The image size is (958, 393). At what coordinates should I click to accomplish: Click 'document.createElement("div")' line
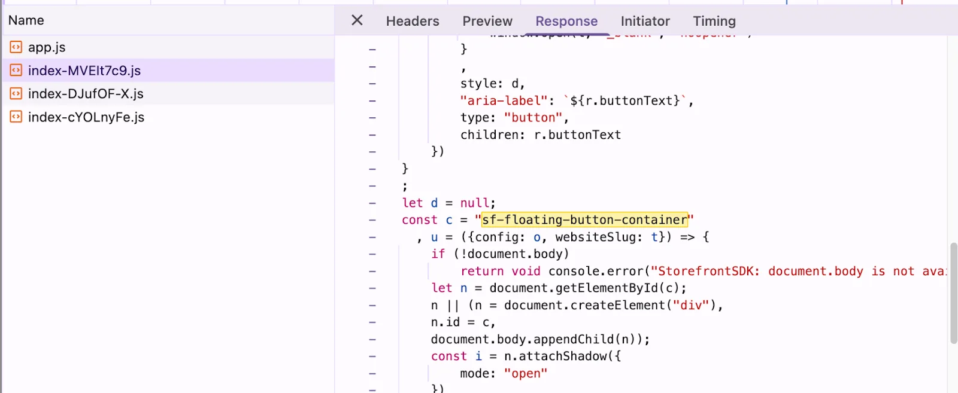[577, 305]
